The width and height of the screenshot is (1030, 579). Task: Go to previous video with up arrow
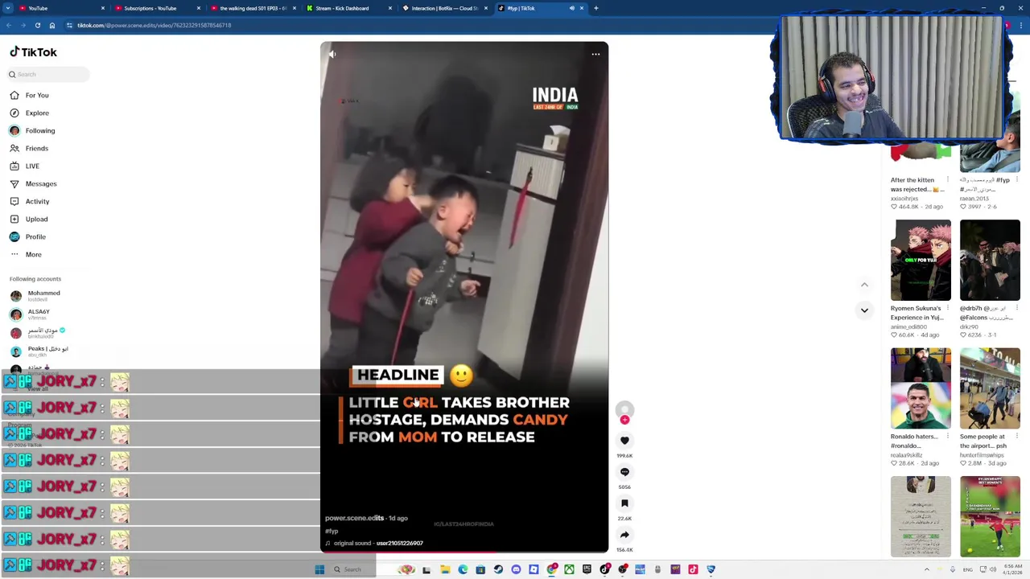864,285
